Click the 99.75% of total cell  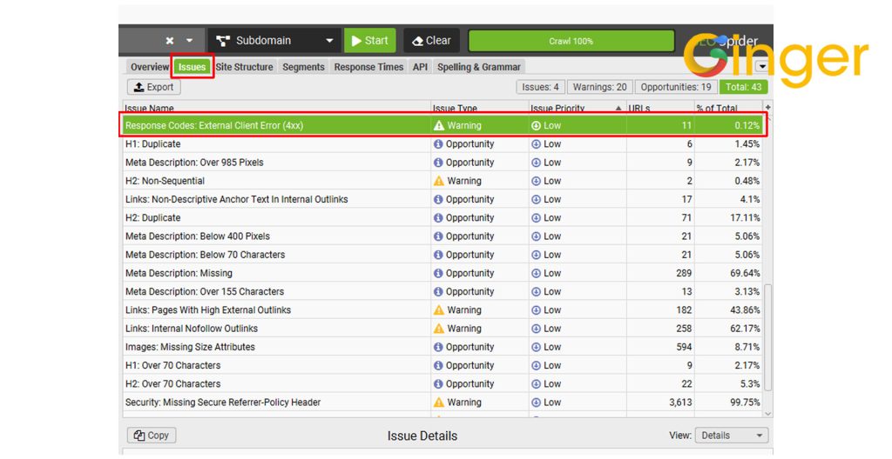pyautogui.click(x=729, y=402)
